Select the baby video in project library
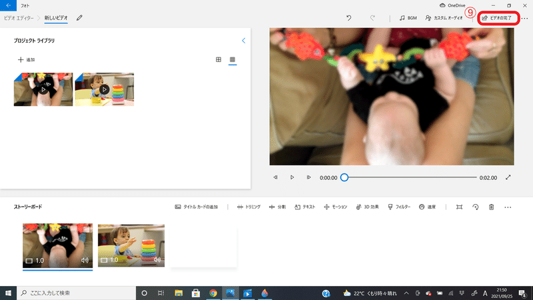This screenshot has height=300, width=533. [43, 89]
